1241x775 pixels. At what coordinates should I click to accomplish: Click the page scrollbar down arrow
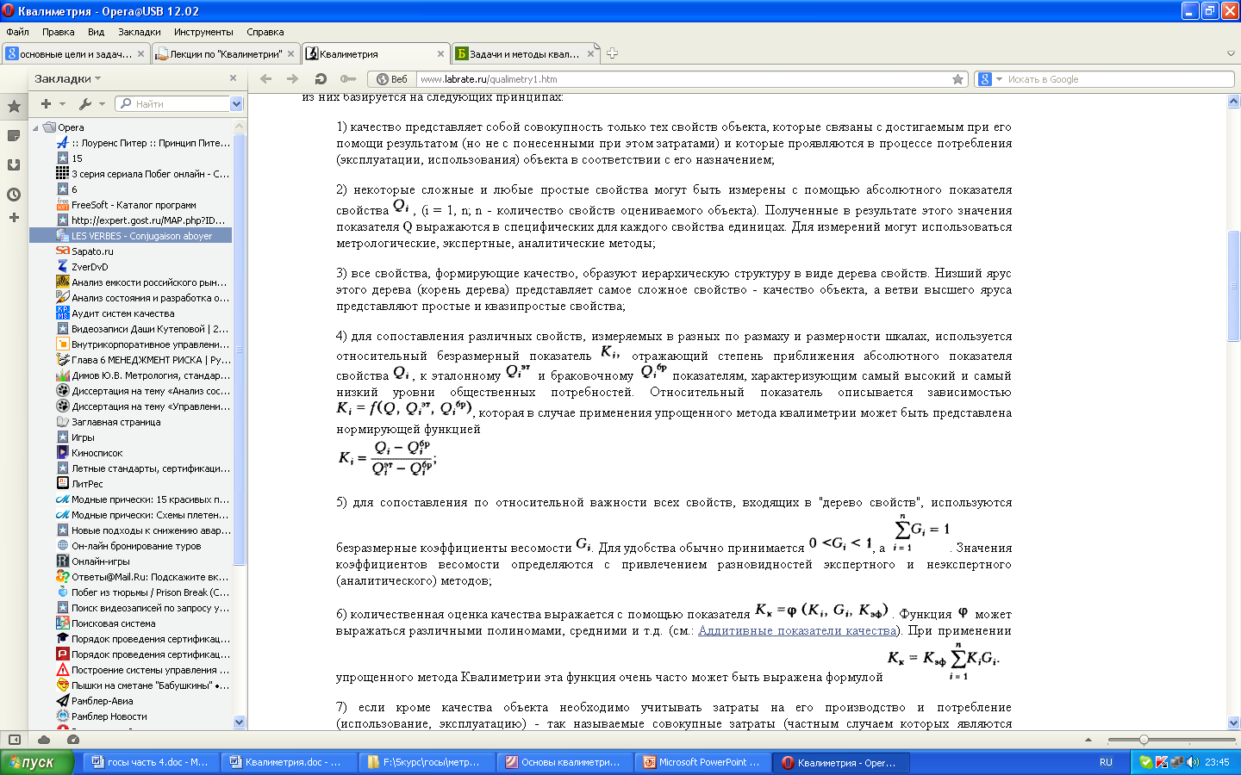pos(1233,723)
